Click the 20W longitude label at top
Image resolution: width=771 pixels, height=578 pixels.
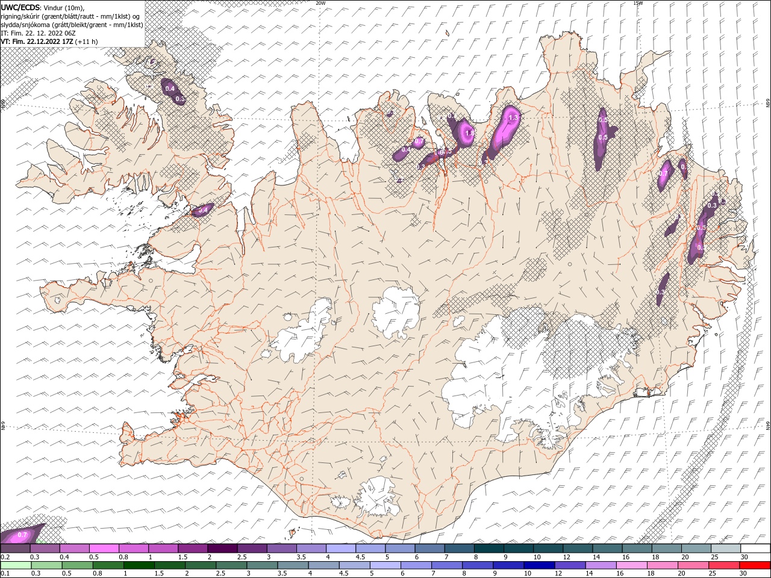pyautogui.click(x=320, y=3)
